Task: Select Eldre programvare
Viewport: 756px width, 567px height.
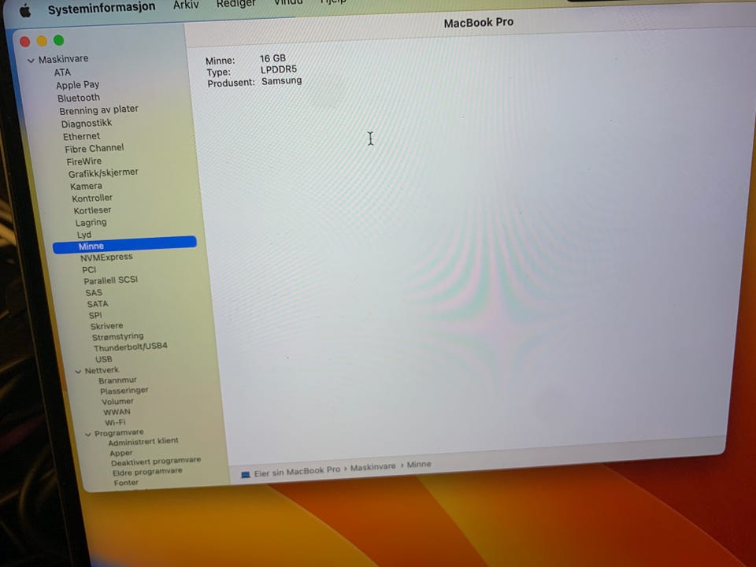Action: click(x=147, y=472)
